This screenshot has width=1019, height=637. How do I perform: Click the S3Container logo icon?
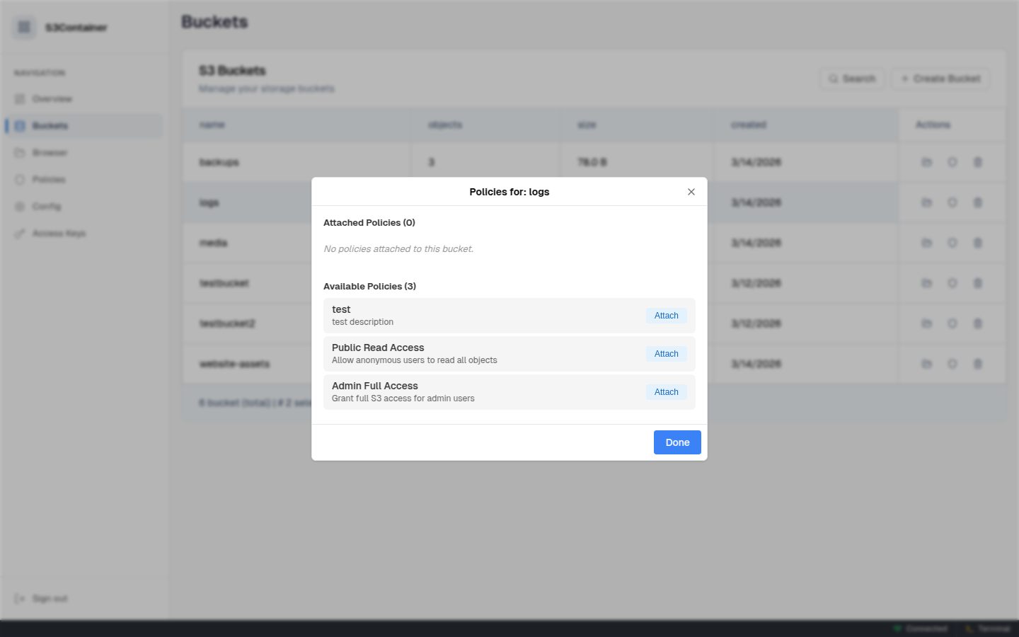click(x=23, y=27)
